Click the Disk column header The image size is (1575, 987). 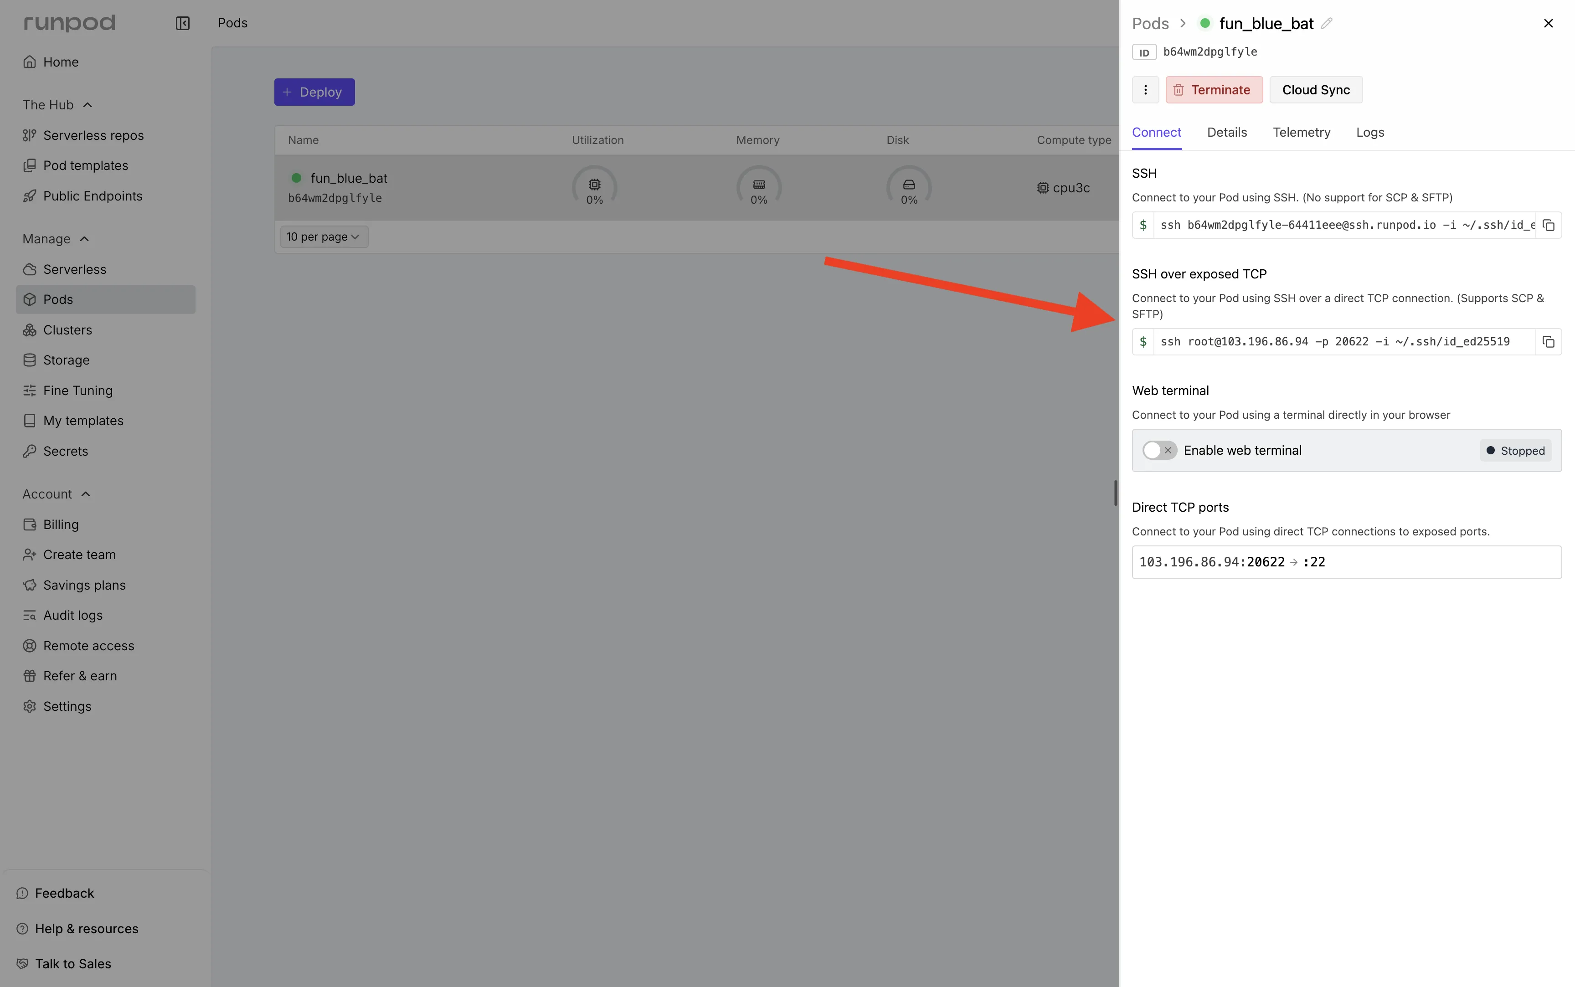(897, 140)
